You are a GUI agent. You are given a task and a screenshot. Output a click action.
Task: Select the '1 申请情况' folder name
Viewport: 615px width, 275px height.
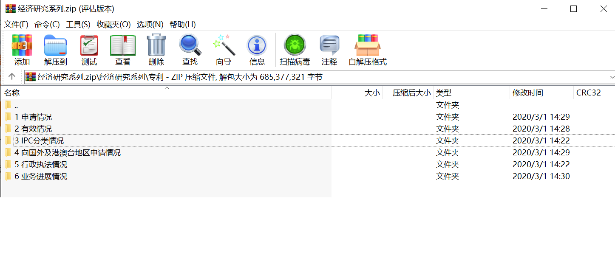33,117
